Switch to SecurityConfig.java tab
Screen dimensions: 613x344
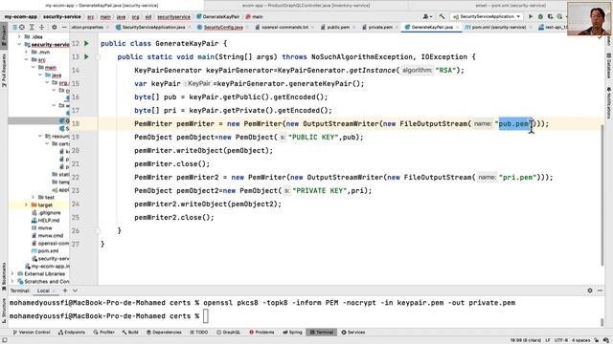point(223,28)
